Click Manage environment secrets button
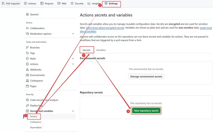This screenshot has height=132, width=213. (146, 76)
